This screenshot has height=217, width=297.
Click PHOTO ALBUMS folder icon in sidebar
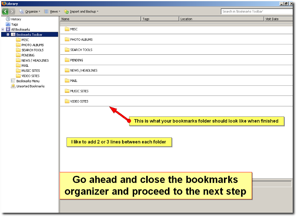18,45
